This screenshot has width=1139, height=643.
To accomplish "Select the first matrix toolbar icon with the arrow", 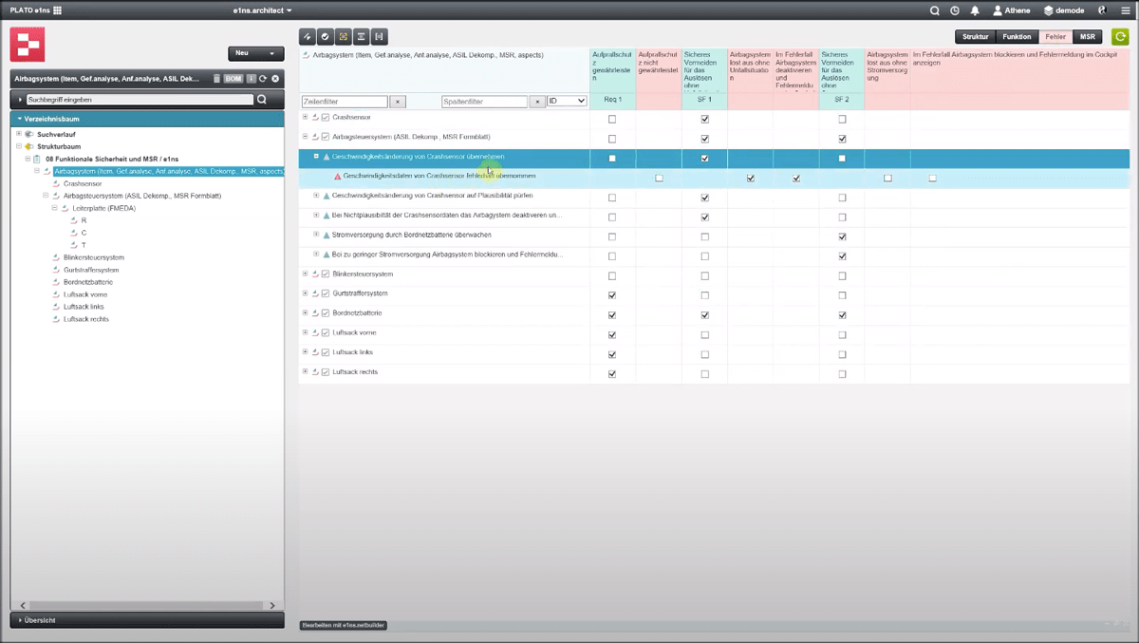I will (x=306, y=36).
